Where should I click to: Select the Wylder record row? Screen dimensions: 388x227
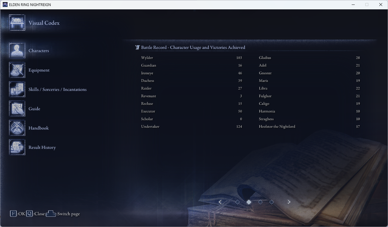(192, 58)
